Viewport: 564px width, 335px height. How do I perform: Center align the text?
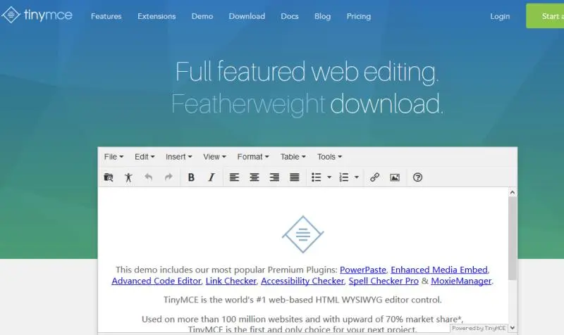tap(255, 177)
